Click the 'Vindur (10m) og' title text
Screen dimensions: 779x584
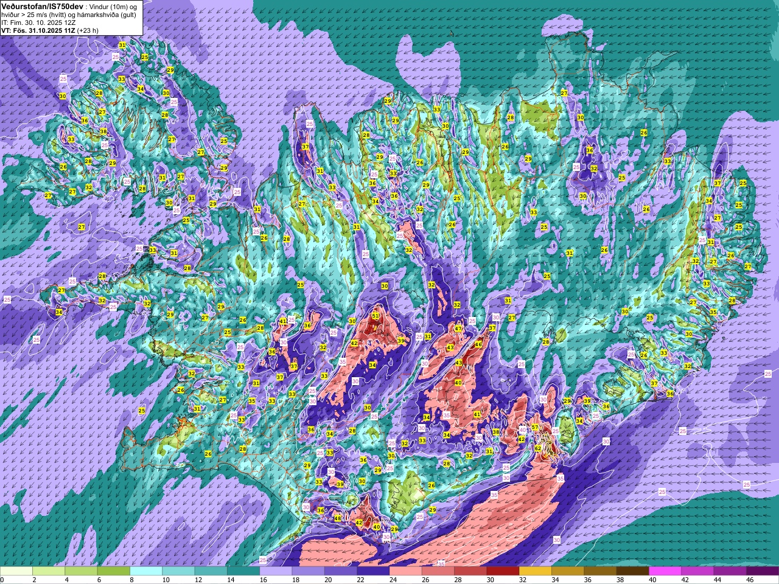(x=113, y=6)
